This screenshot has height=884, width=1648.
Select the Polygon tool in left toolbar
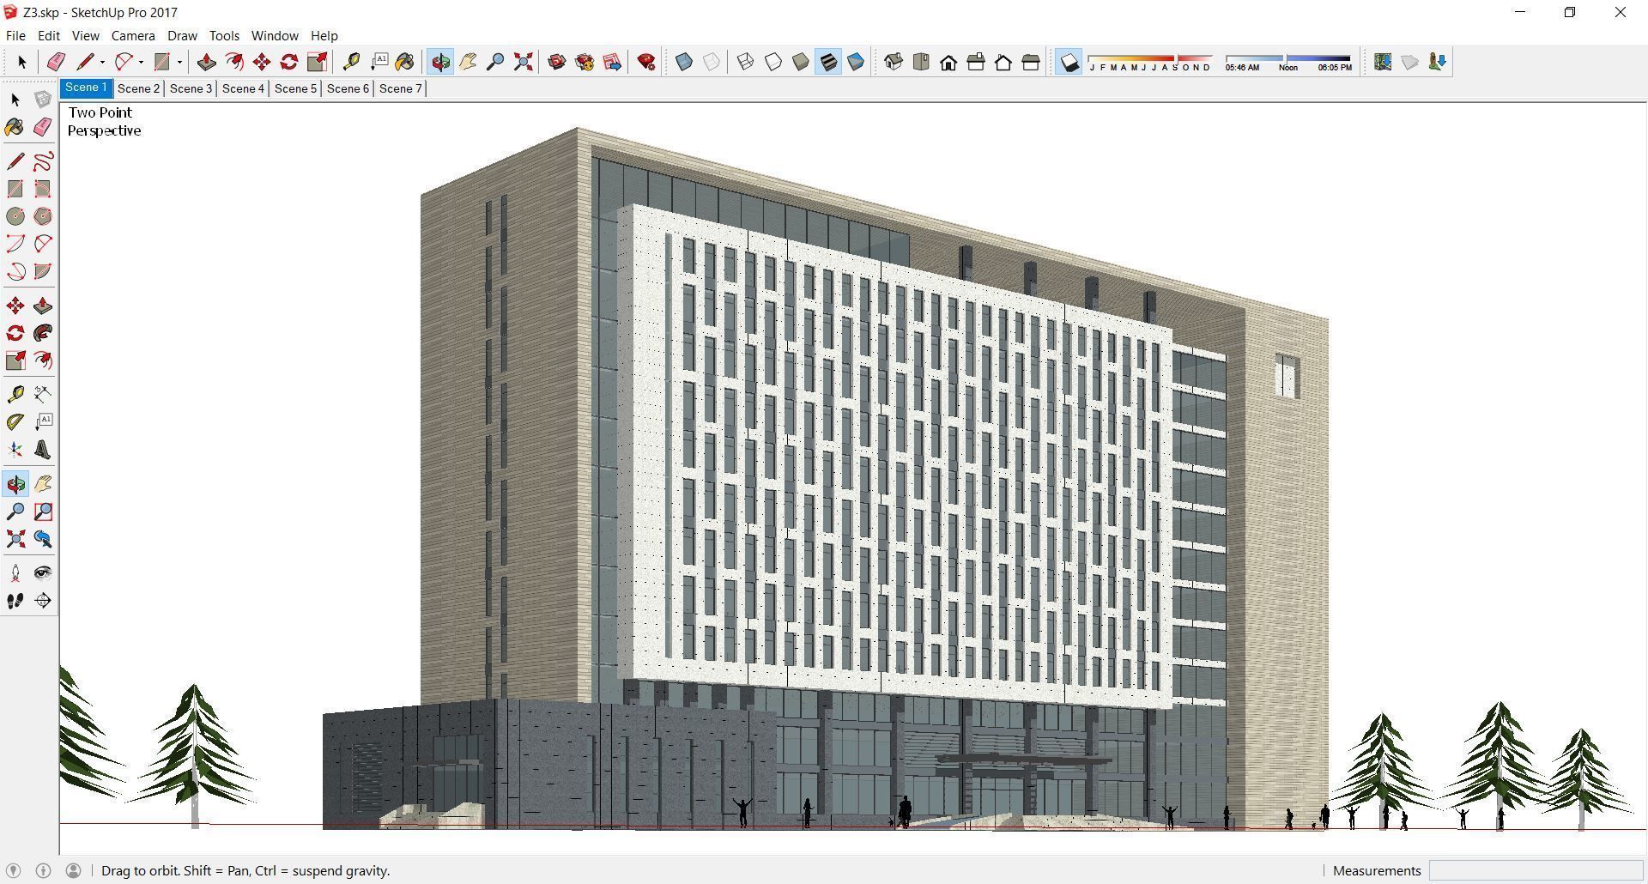(x=43, y=216)
